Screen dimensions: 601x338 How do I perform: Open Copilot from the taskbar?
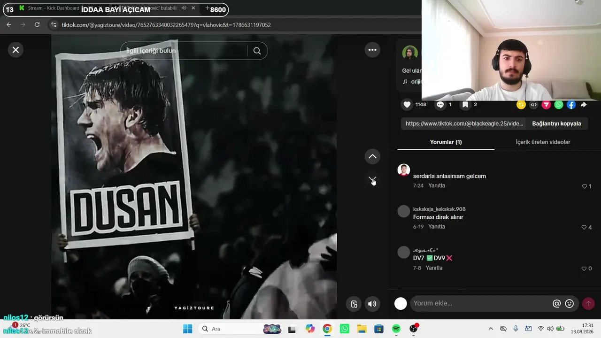pyautogui.click(x=310, y=329)
